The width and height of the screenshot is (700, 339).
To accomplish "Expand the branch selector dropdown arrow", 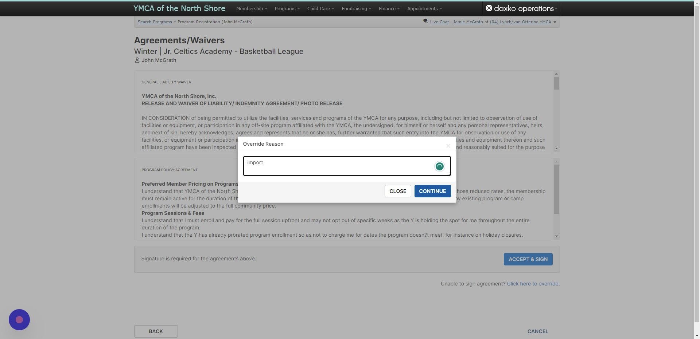I will click(x=555, y=22).
